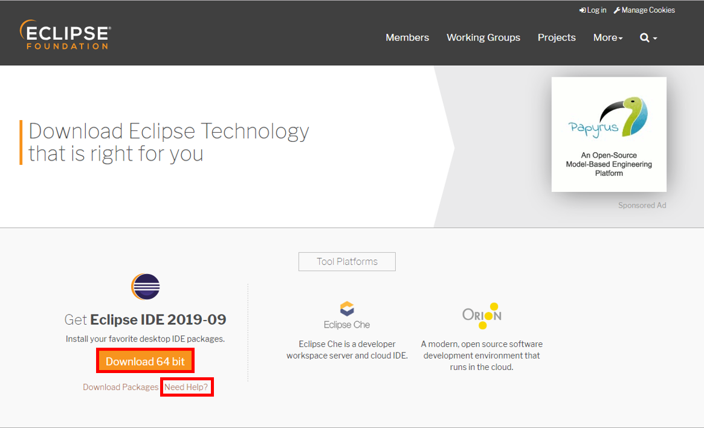Click the Need Help? link
Screen dimensions: 704x428
(186, 387)
